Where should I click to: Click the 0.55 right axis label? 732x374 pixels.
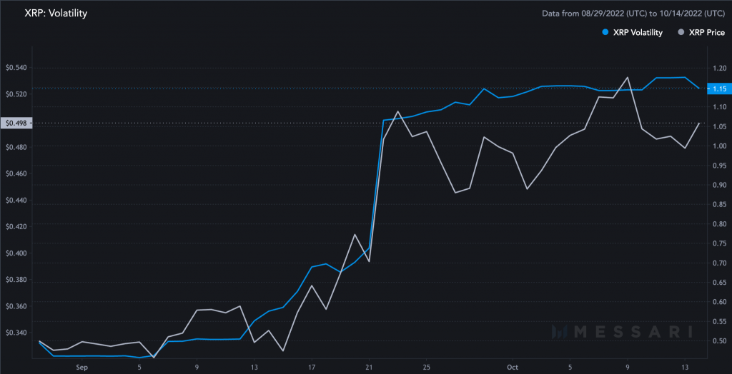[719, 321]
